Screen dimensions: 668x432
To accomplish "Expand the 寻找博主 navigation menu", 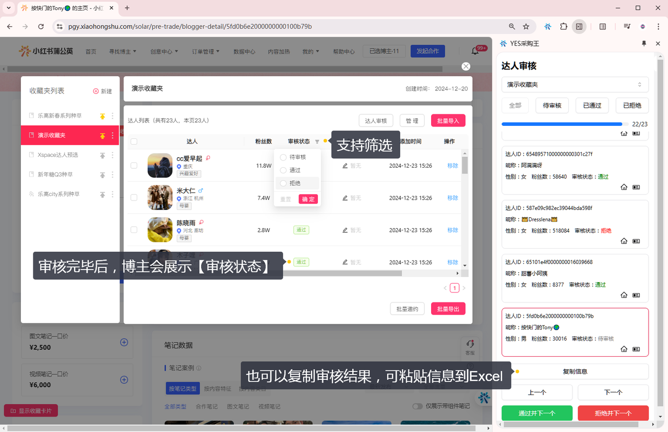I will point(122,52).
